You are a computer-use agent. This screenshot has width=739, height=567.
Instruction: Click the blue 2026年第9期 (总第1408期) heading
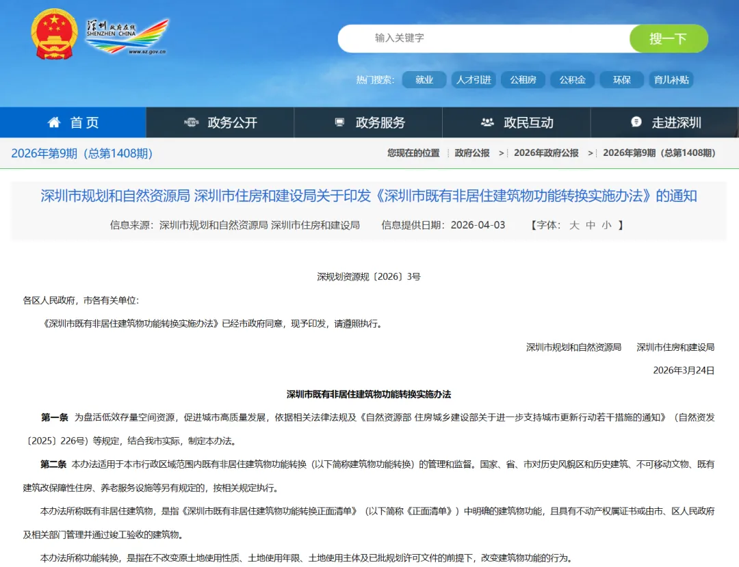click(x=82, y=153)
